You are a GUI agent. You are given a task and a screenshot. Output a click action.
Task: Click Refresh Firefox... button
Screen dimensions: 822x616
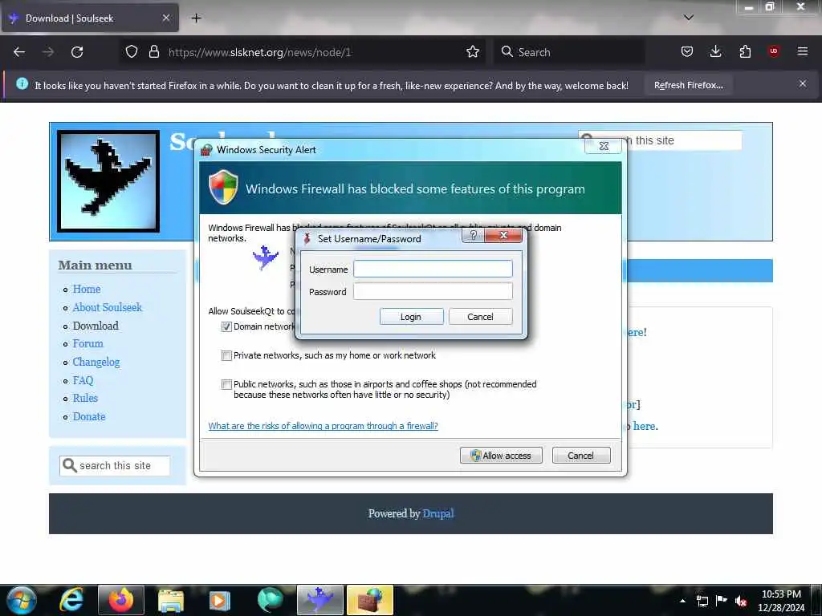[x=688, y=85]
